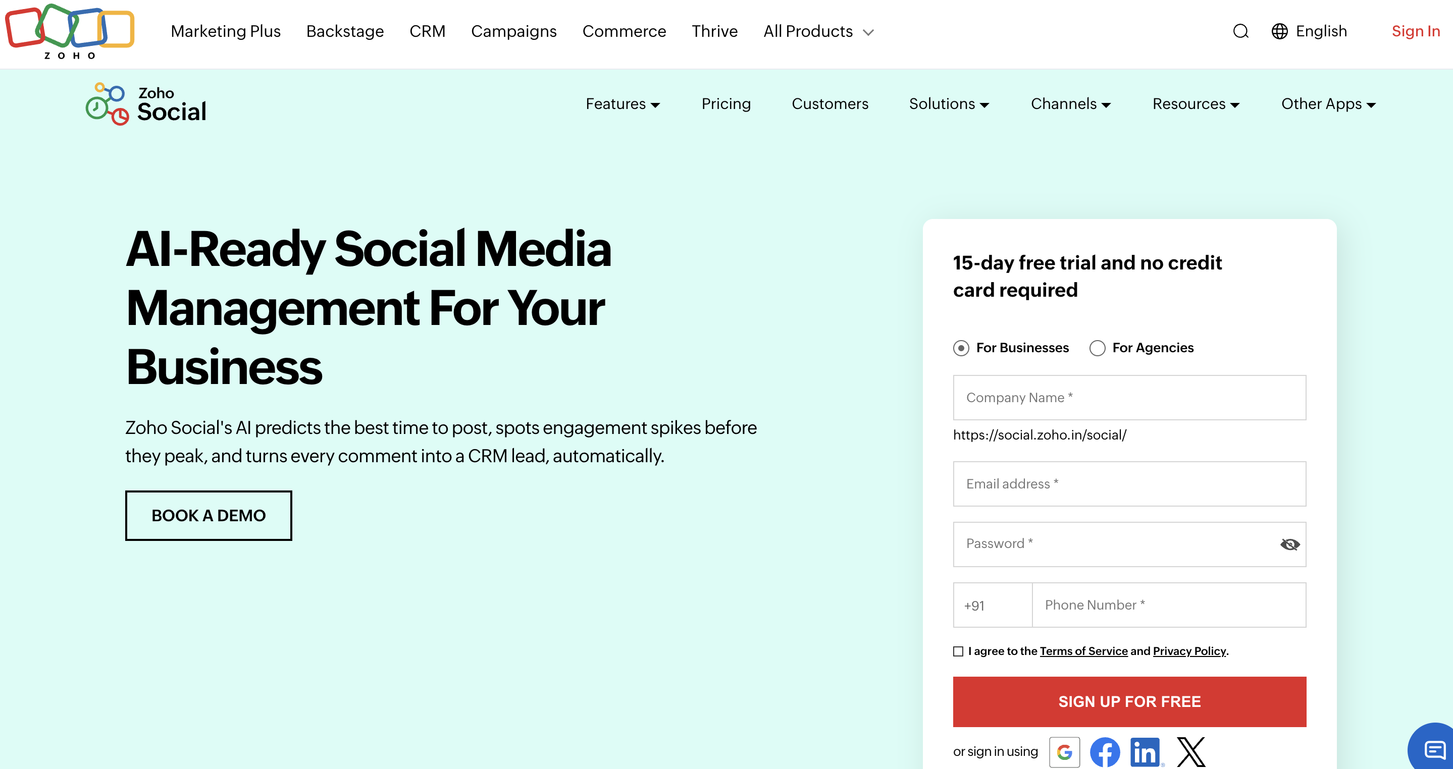The width and height of the screenshot is (1453, 769).
Task: Click the "https://social.zoho.in/social/" URL text
Action: (1040, 434)
